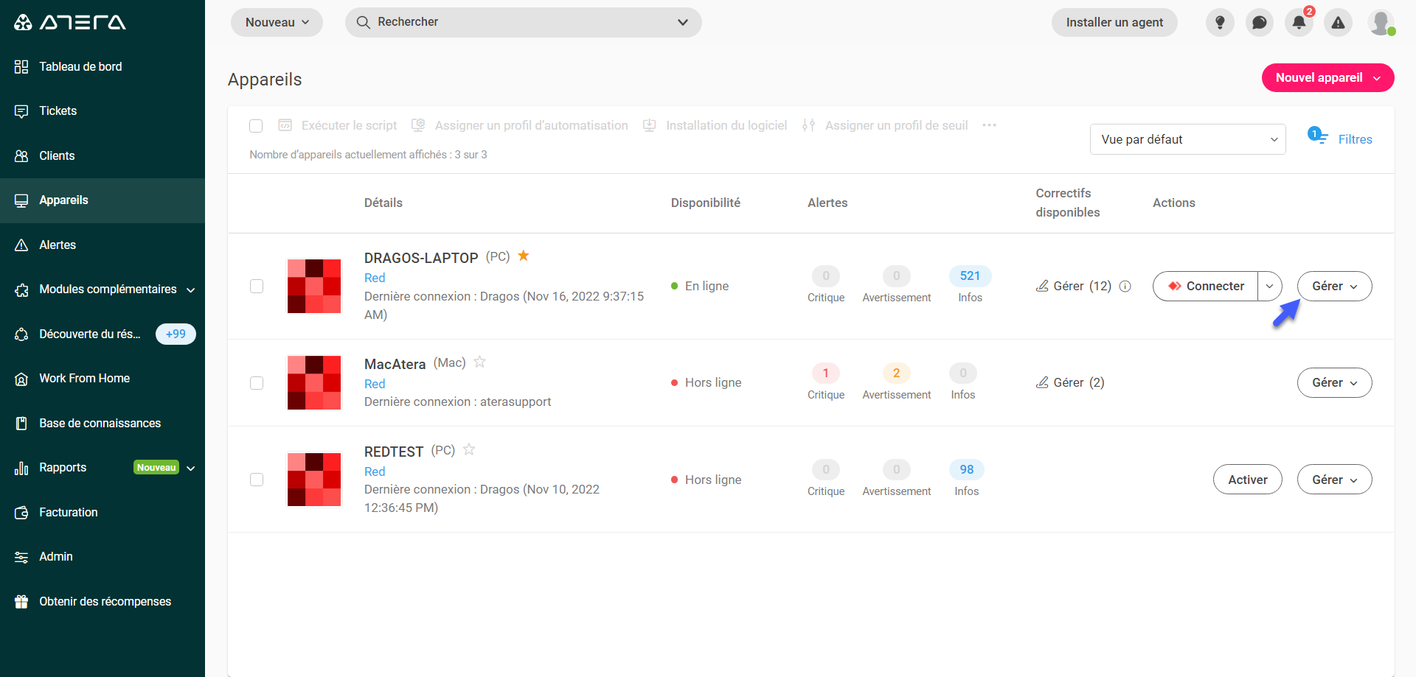Click Connecter for DRAGOS-LAPTOP
This screenshot has width=1416, height=677.
1206,286
